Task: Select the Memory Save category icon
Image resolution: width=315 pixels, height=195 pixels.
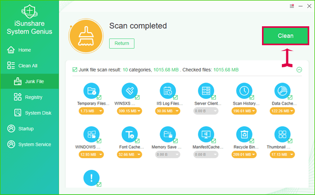Action: click(168, 134)
